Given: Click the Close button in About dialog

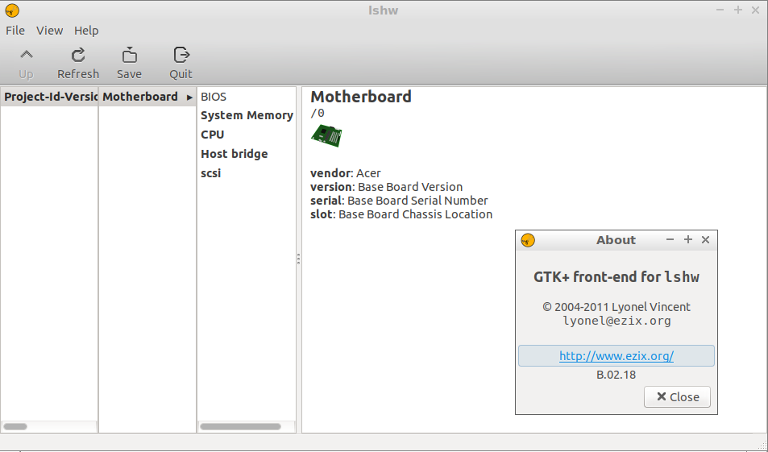Looking at the screenshot, I should pyautogui.click(x=677, y=396).
